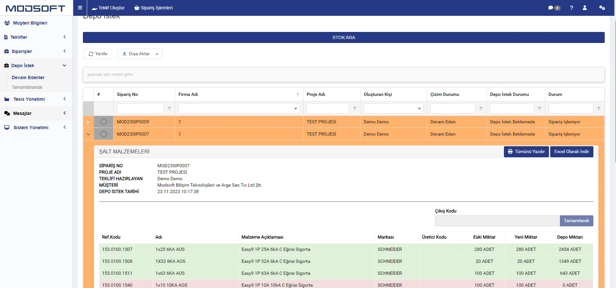
Task: Expand the Teklifler sidebar menu
Action: (x=36, y=37)
